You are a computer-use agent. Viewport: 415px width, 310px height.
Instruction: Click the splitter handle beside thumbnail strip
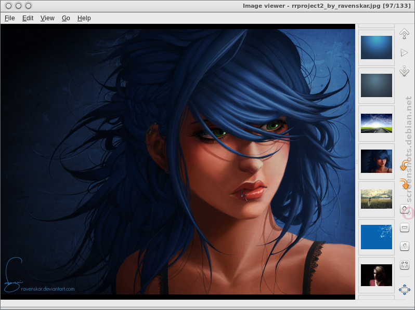[x=357, y=161]
